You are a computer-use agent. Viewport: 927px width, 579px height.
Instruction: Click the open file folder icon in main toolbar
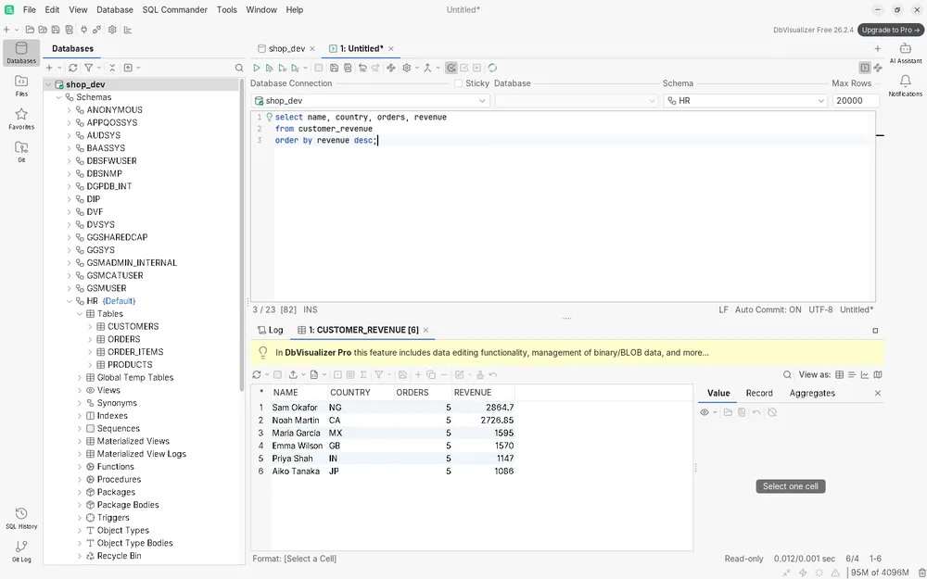(x=30, y=30)
